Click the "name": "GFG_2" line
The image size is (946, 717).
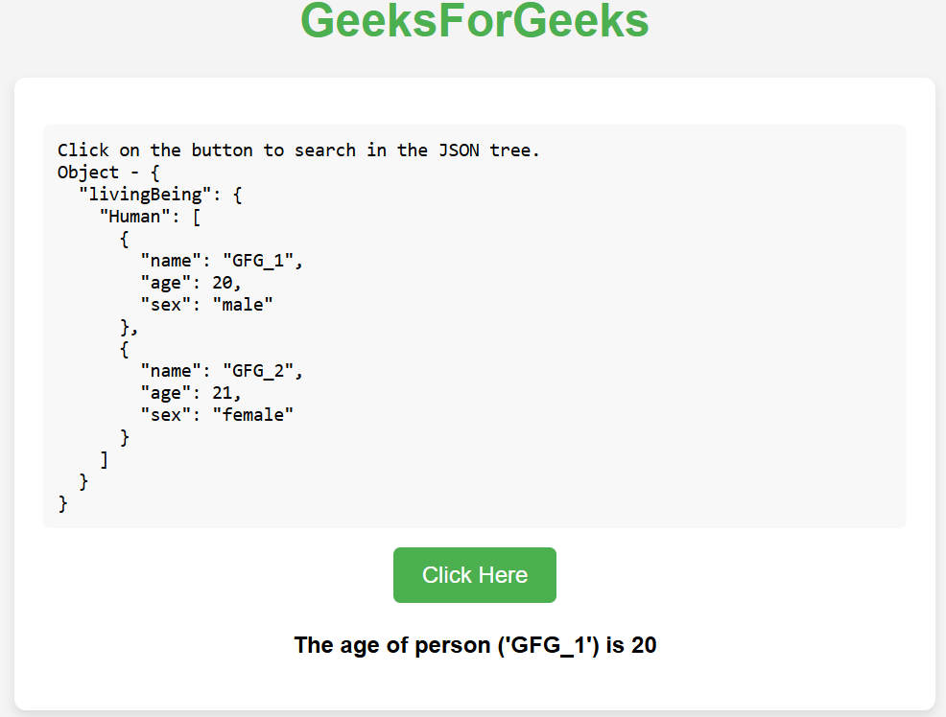(222, 371)
